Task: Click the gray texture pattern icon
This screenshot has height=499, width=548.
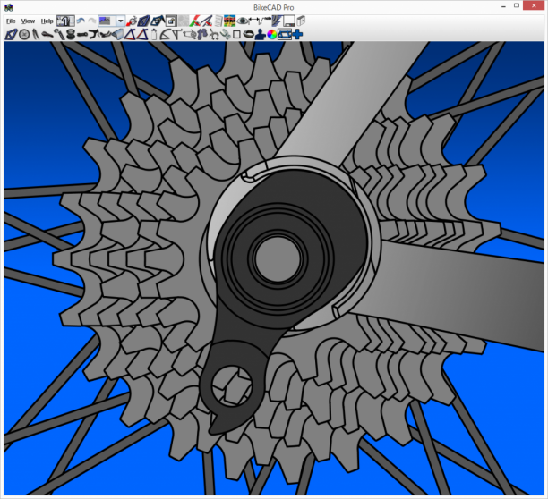Action: [x=184, y=21]
